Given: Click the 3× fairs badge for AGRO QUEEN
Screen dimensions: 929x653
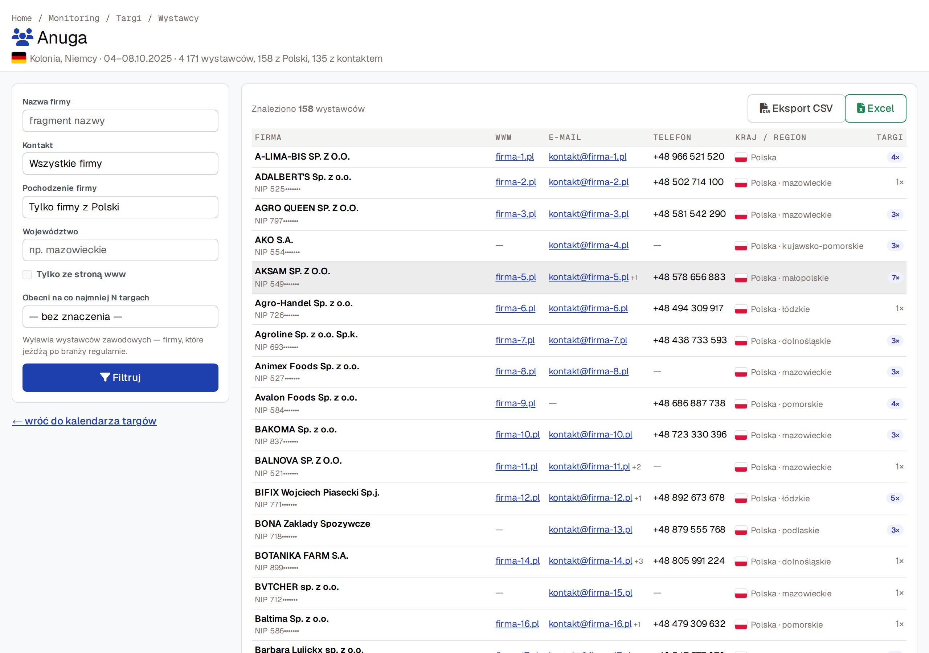Looking at the screenshot, I should [895, 214].
